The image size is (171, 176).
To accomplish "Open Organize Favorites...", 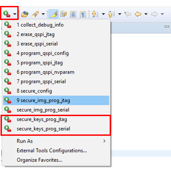I will (x=56, y=160).
